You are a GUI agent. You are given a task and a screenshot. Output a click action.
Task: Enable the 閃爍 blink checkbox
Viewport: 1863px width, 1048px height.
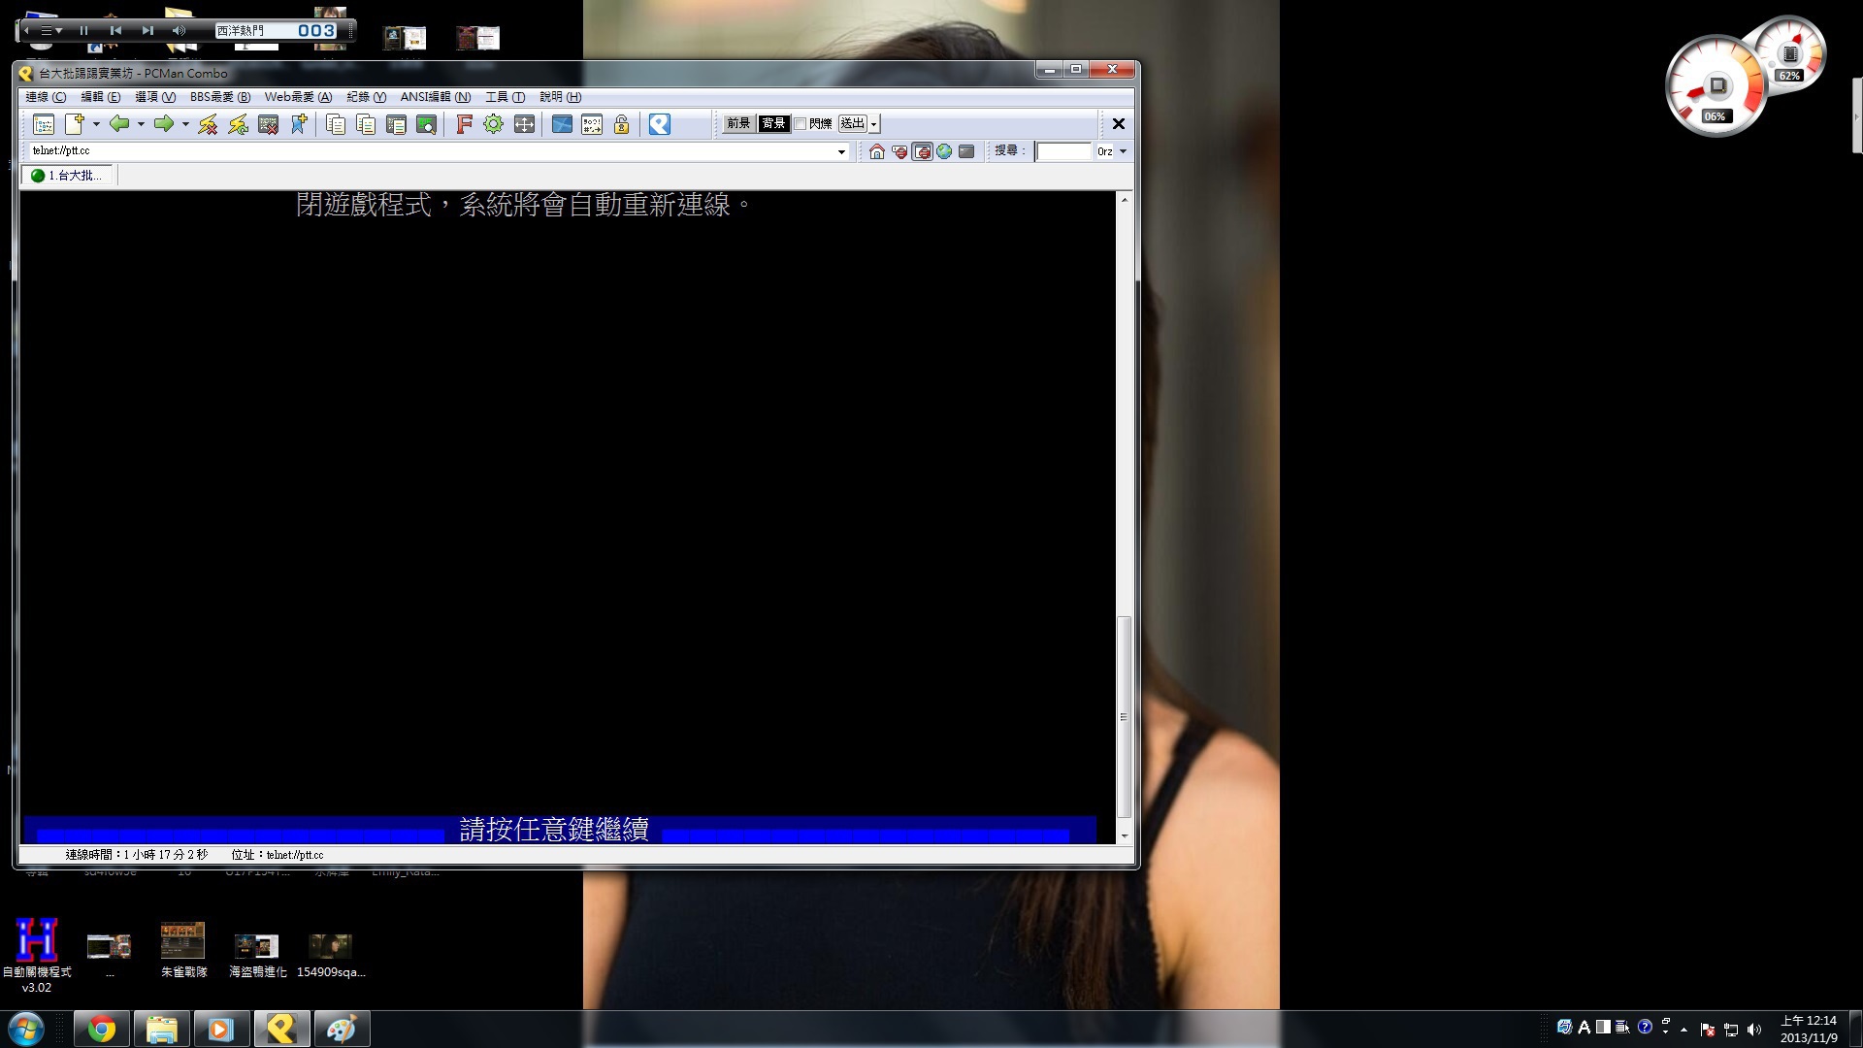tap(801, 124)
